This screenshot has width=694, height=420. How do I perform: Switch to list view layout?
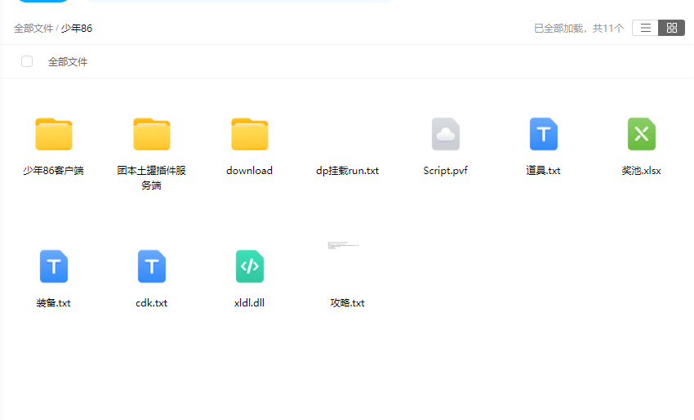[645, 28]
